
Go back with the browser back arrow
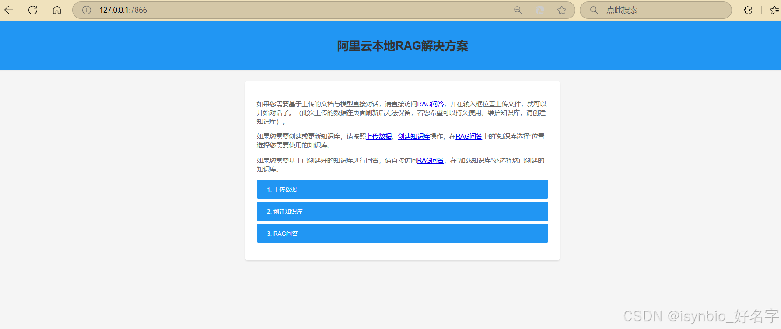9,10
